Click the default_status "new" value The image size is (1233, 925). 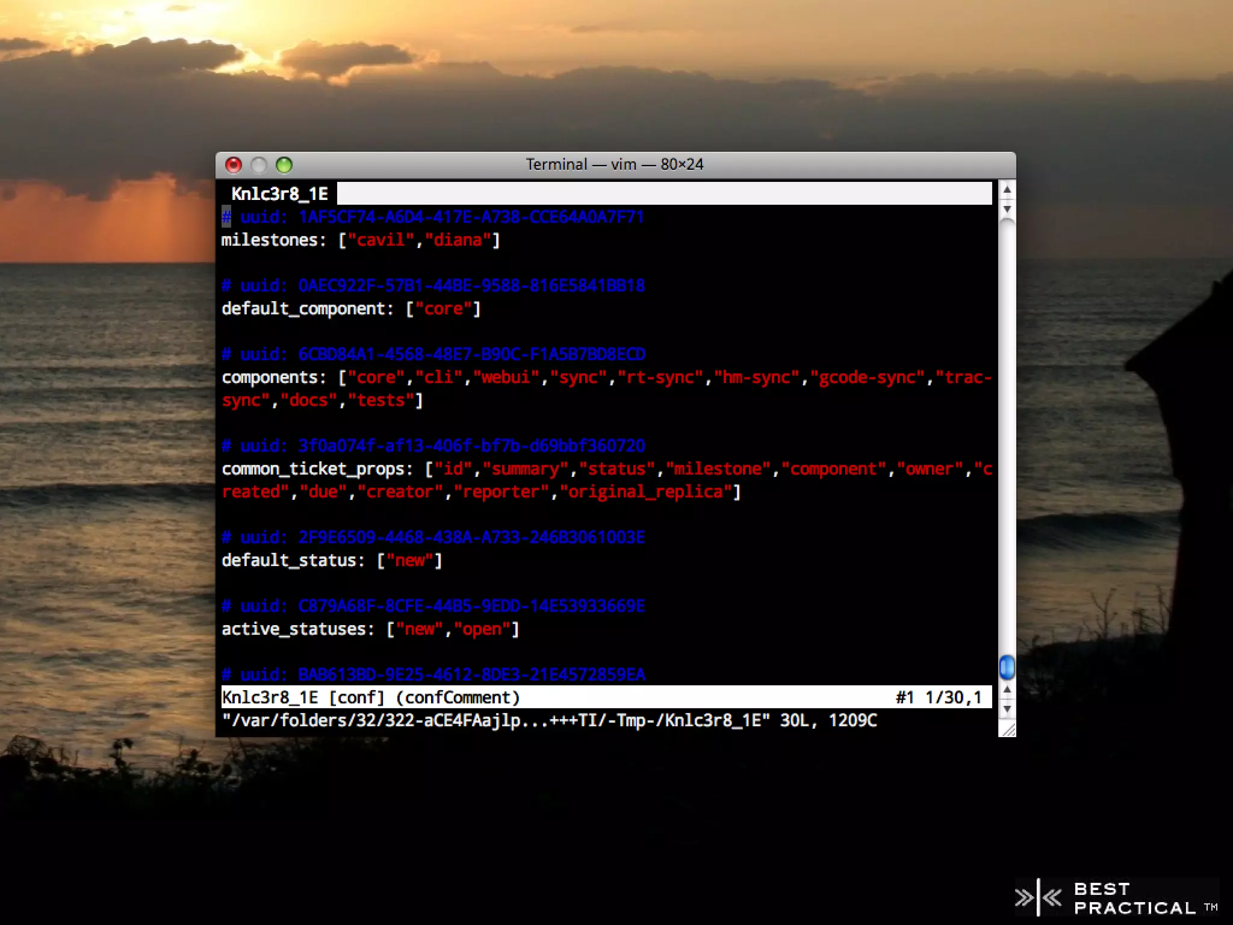click(409, 561)
